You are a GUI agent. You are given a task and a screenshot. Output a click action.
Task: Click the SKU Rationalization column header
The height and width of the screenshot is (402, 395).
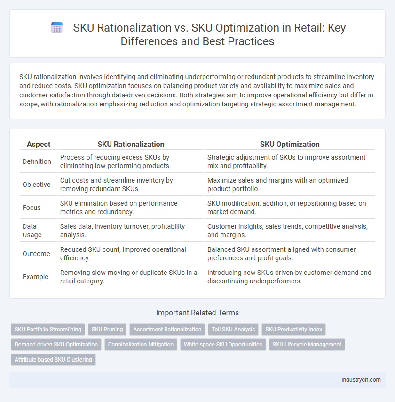[x=131, y=144]
